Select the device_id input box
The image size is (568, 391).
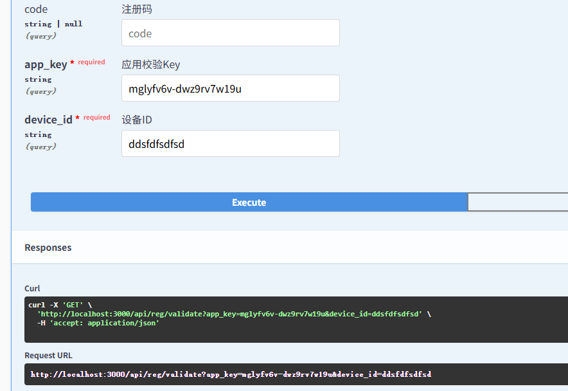230,144
